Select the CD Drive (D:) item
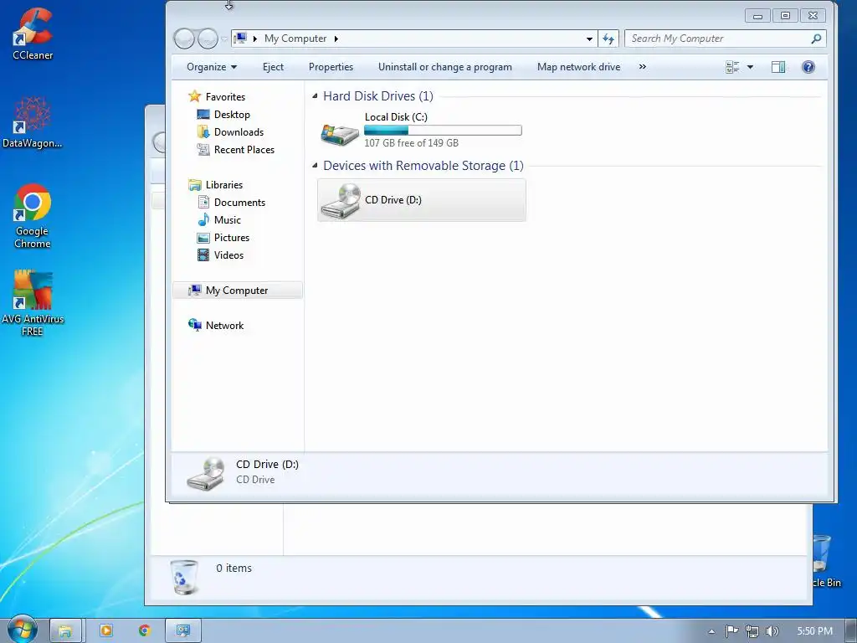This screenshot has width=857, height=643. [422, 200]
